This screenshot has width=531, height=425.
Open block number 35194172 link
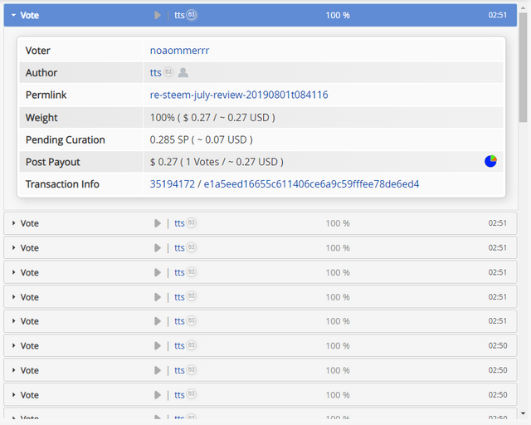[x=173, y=184]
